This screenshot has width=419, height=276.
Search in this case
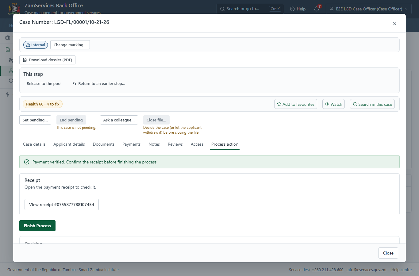click(x=372, y=104)
